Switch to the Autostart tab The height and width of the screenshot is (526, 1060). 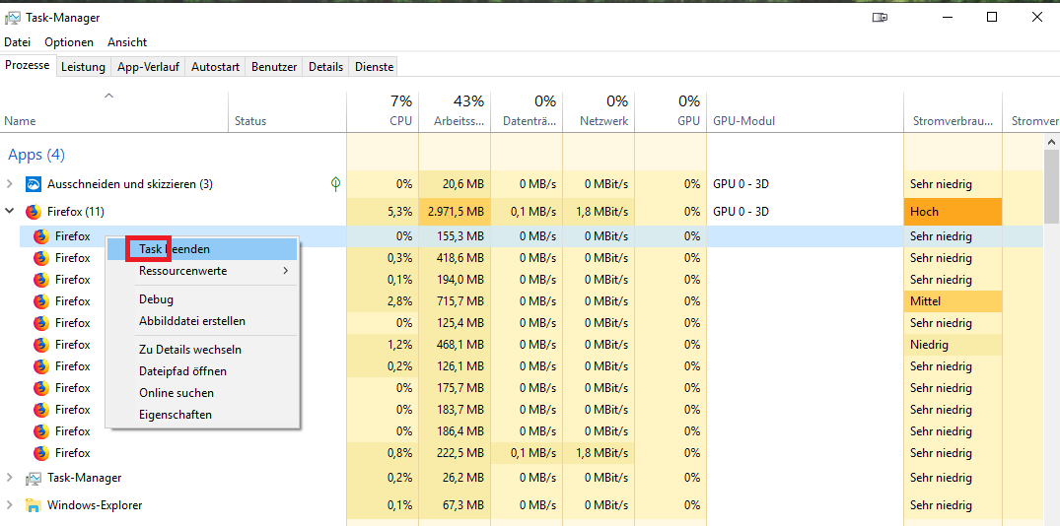click(x=215, y=67)
